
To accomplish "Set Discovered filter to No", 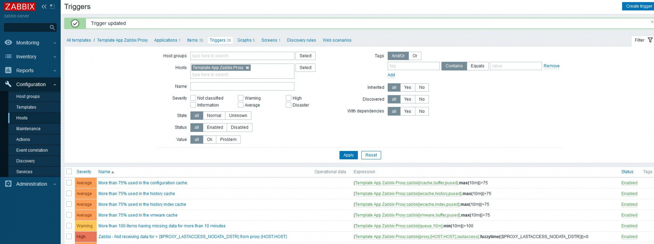I will pos(422,99).
